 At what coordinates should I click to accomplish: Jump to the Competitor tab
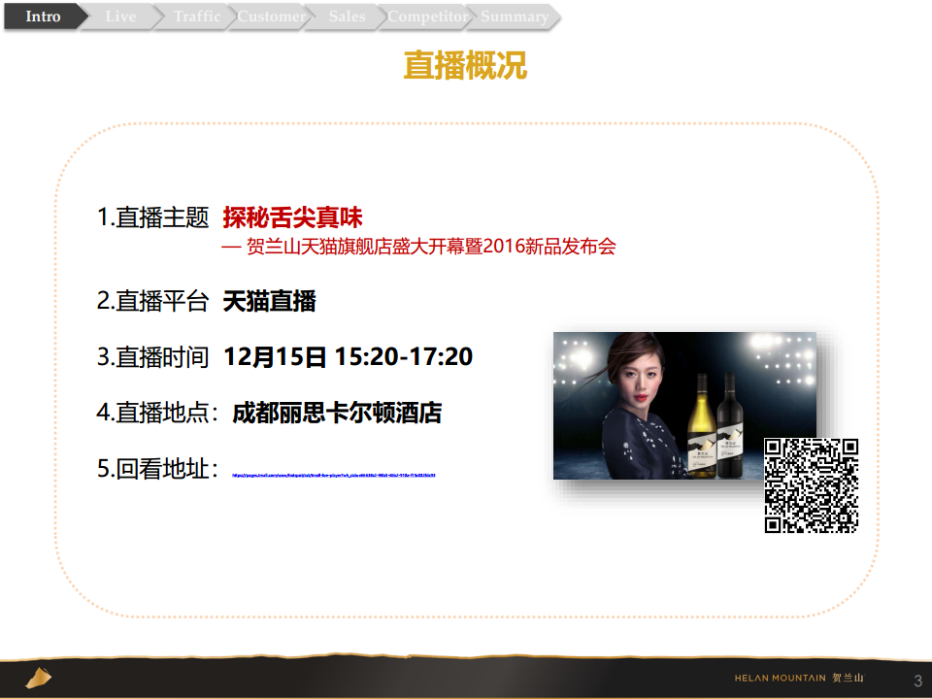(x=427, y=17)
